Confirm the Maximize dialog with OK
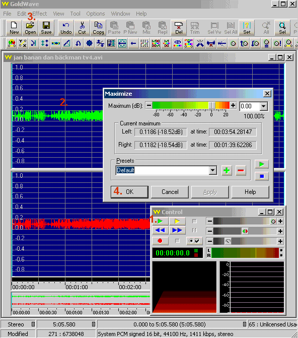 (x=129, y=192)
